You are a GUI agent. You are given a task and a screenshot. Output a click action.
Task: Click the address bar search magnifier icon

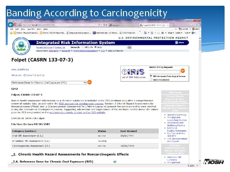pyautogui.click(x=99, y=25)
